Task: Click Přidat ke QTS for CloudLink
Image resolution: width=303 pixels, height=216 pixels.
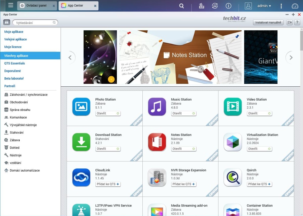Action: coord(108,184)
